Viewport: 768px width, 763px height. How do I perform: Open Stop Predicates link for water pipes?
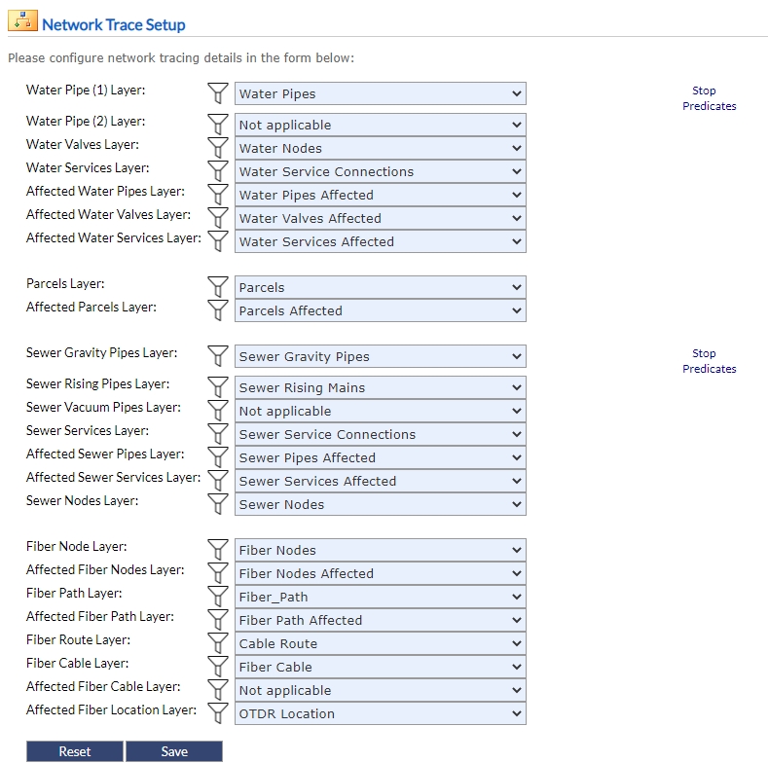(709, 98)
